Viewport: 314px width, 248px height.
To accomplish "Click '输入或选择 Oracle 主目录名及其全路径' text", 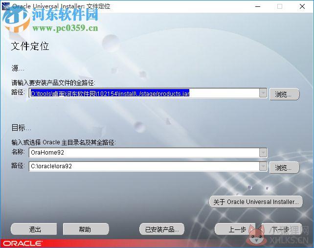I will pos(64,142).
